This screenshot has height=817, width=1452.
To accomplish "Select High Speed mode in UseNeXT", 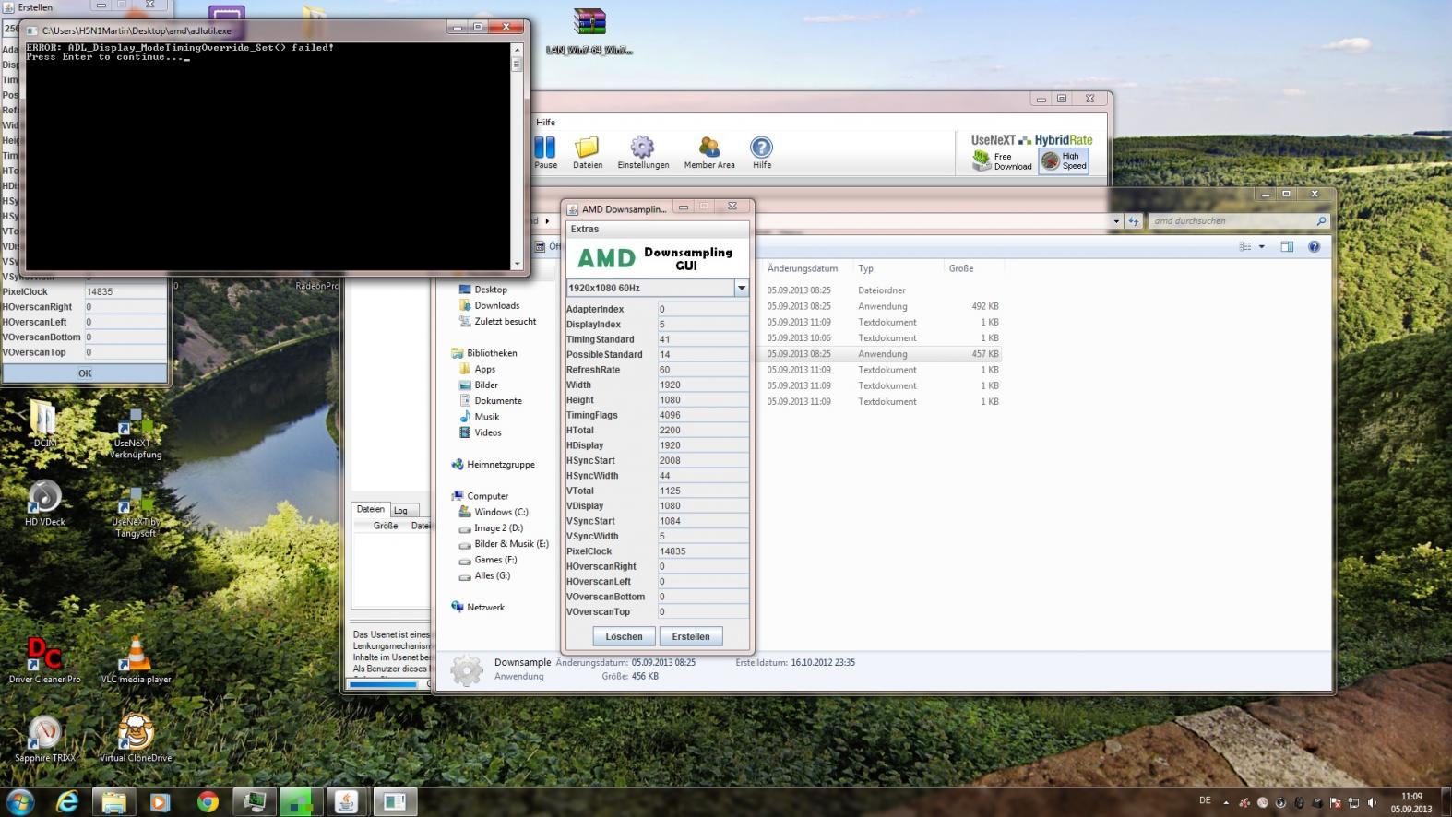I will click(x=1065, y=161).
